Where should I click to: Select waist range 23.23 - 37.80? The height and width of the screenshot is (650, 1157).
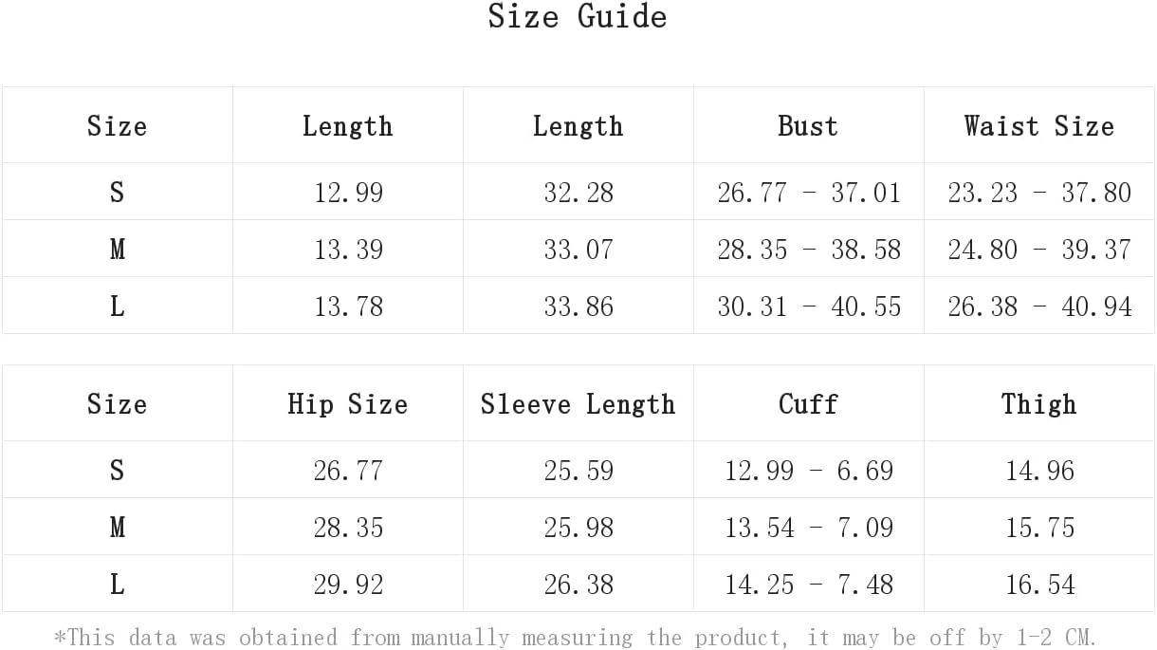(1039, 193)
